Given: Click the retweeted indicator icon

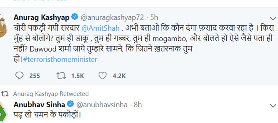Looking at the screenshot, I should pyautogui.click(x=5, y=94).
